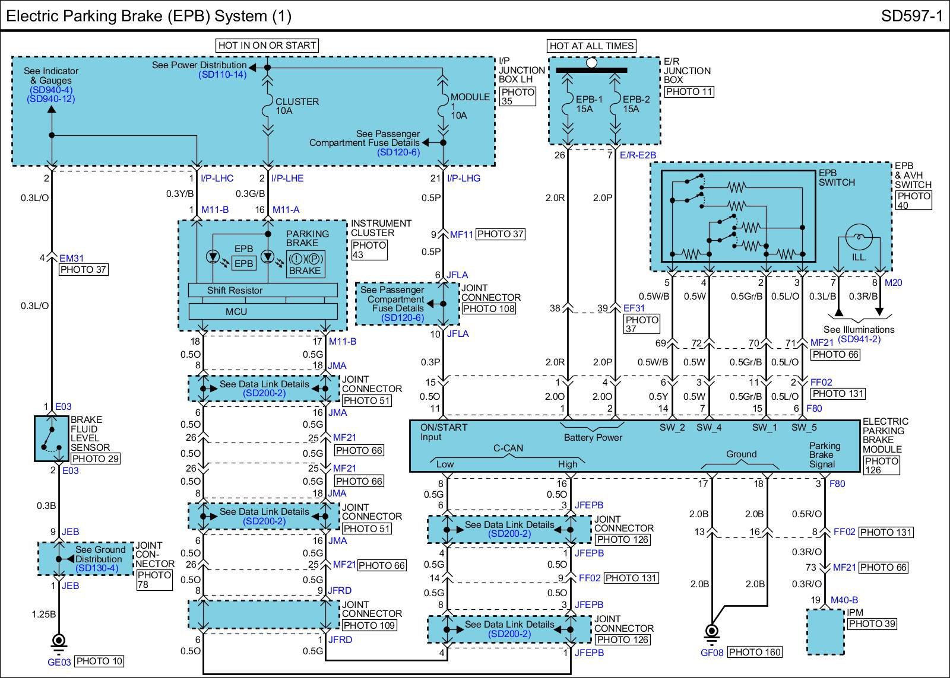Viewport: 950px width, 678px height.
Task: View PHOTO 43 for the instrument cluster
Action: coord(369,250)
